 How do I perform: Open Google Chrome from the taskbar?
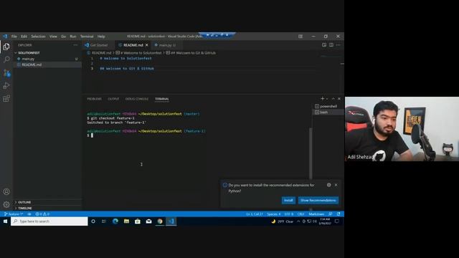(160, 221)
